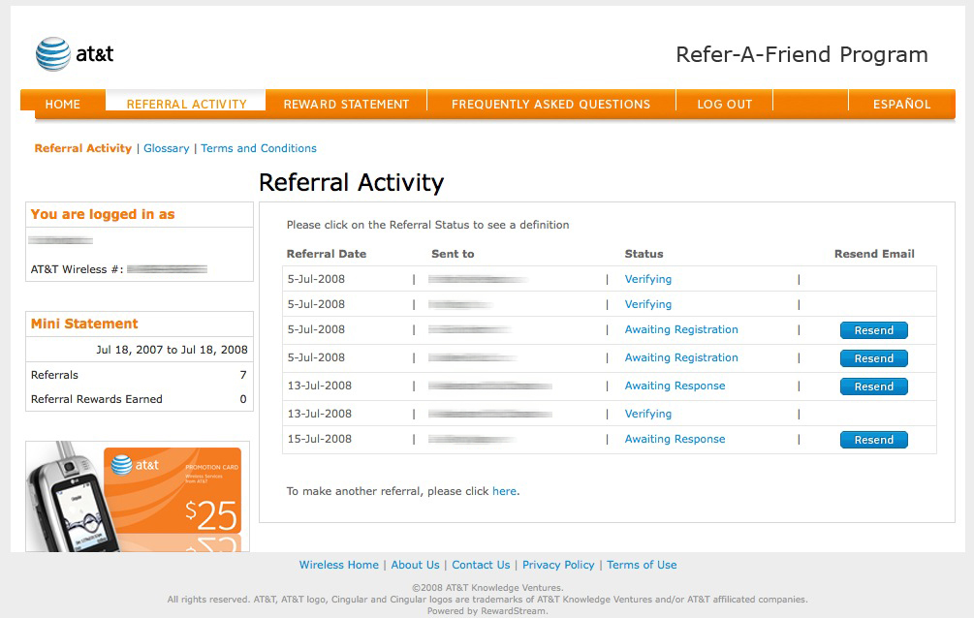Resend email for 15-Jul-2008 referral
The height and width of the screenshot is (618, 974).
click(x=874, y=440)
